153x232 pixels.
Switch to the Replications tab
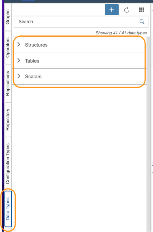(x=8, y=84)
